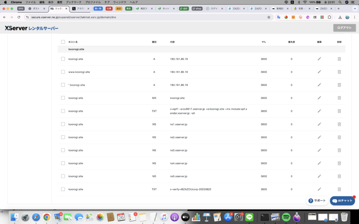Image resolution: width=359 pixels, height=224 pixels.
Task: Delete the MX record for koorogi.site
Action: click(339, 98)
